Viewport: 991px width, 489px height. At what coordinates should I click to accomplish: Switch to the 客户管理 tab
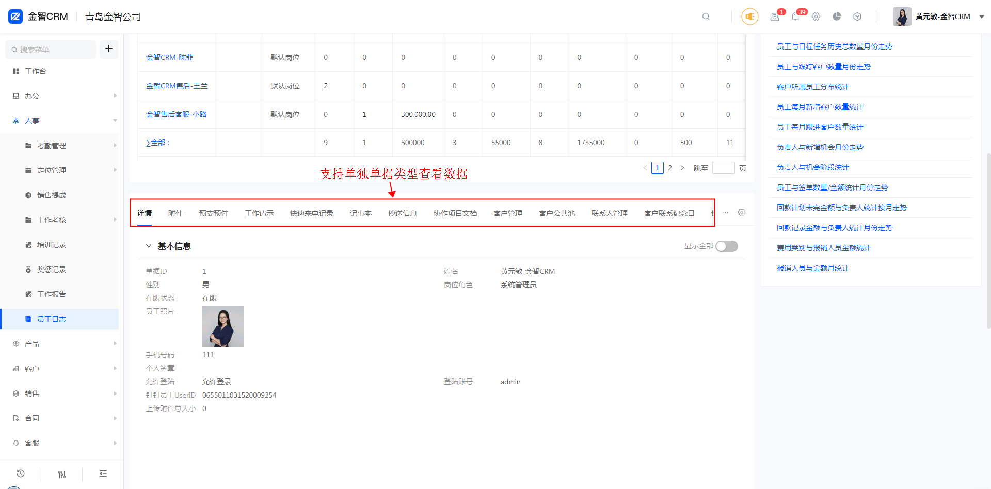[x=508, y=213]
